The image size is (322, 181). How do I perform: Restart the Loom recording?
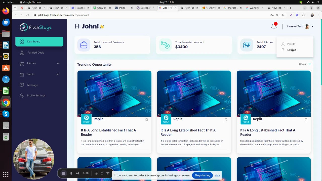(102, 173)
